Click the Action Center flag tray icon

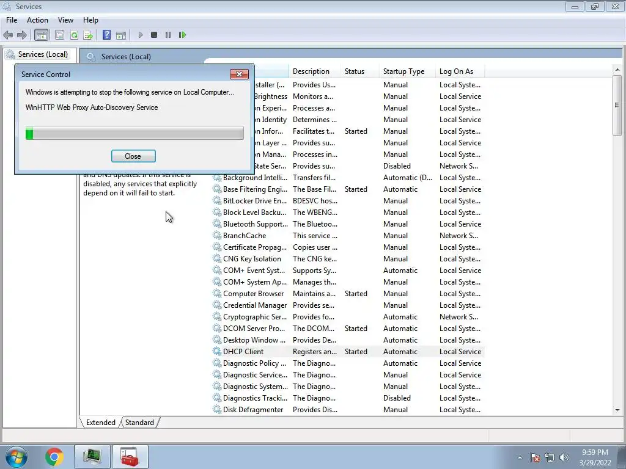534,457
